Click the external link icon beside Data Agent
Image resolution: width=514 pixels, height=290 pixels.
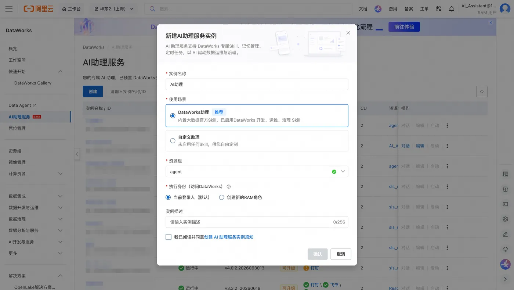tap(35, 105)
